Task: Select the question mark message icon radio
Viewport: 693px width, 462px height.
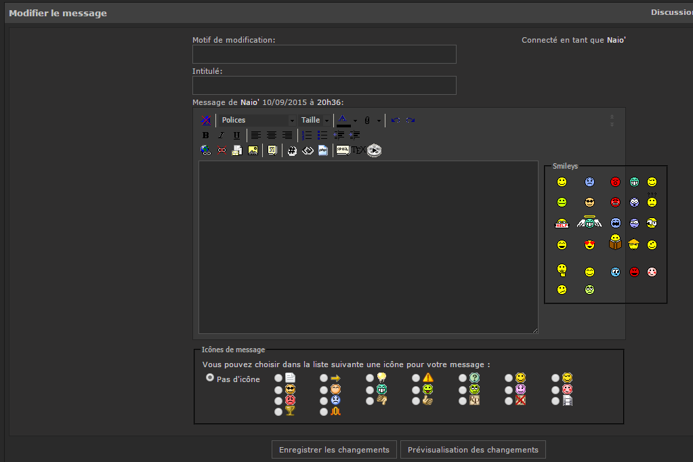Action: coord(462,378)
